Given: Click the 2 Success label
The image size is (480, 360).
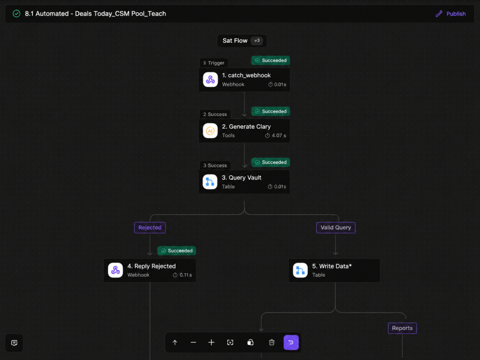Looking at the screenshot, I should tap(215, 114).
